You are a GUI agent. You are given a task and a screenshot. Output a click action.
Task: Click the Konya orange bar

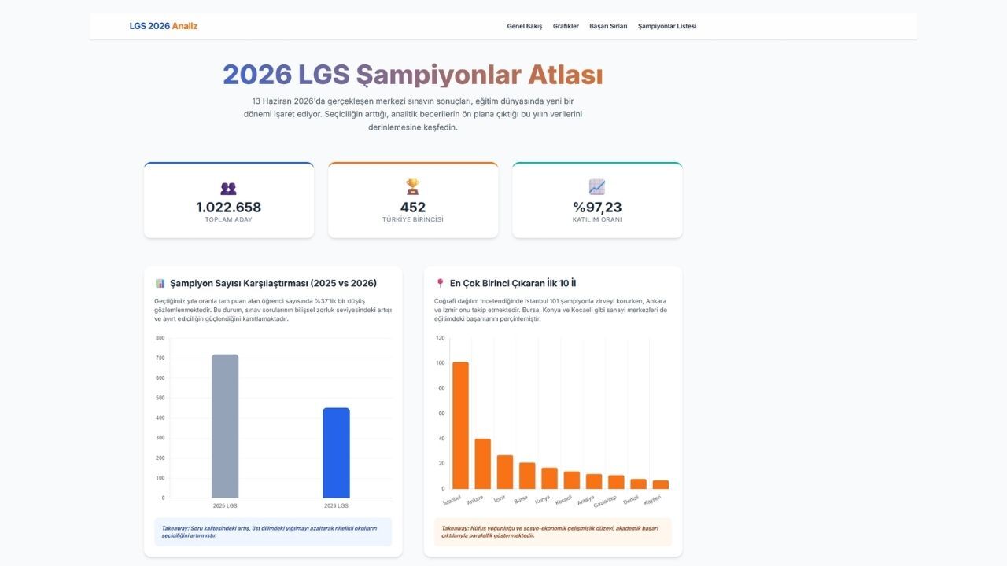[549, 478]
